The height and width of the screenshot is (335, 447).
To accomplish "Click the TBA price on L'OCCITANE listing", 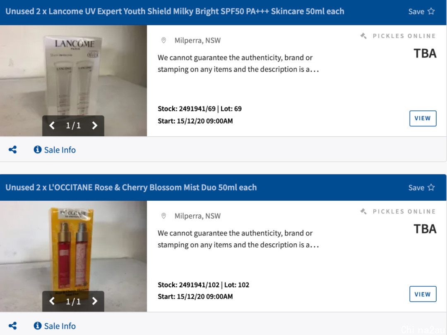I will 425,229.
